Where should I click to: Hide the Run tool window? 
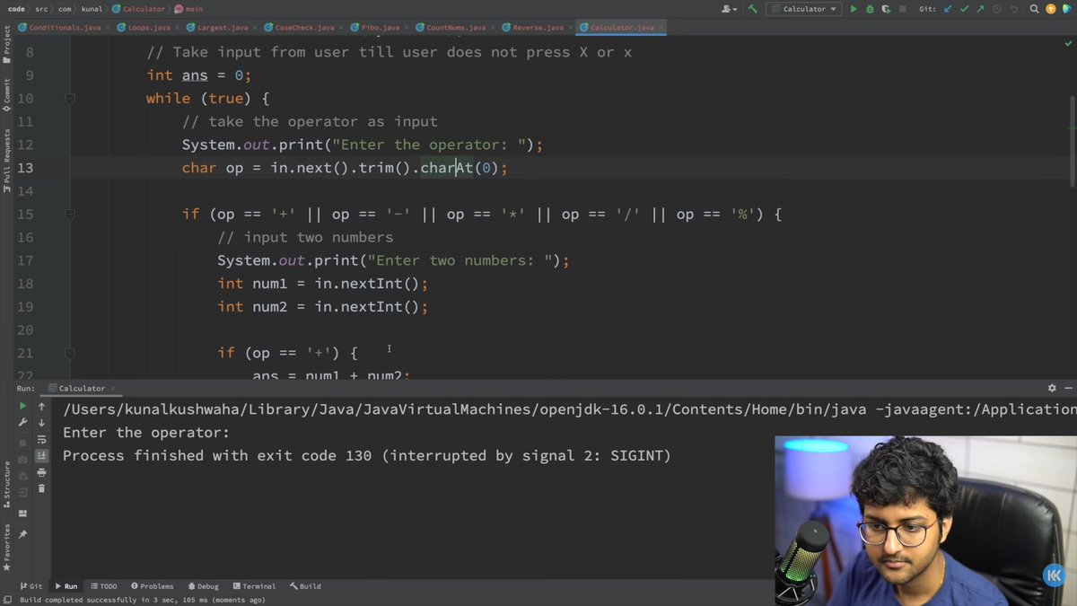tap(1067, 389)
